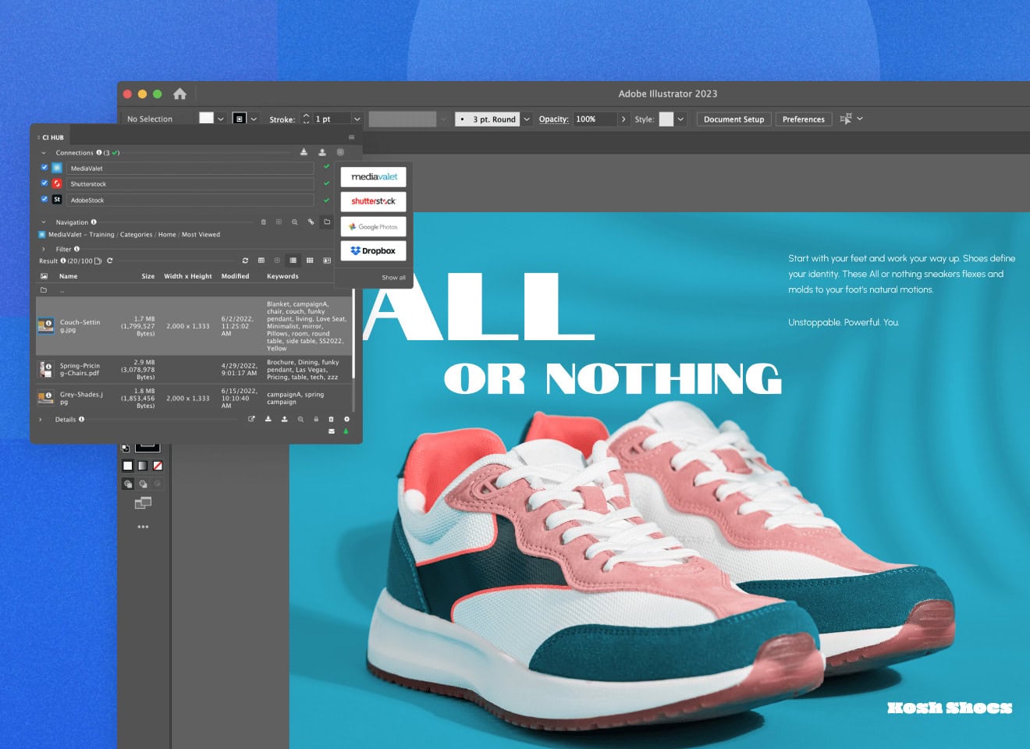Click the Illustrator Home icon
The width and height of the screenshot is (1030, 749).
[179, 94]
